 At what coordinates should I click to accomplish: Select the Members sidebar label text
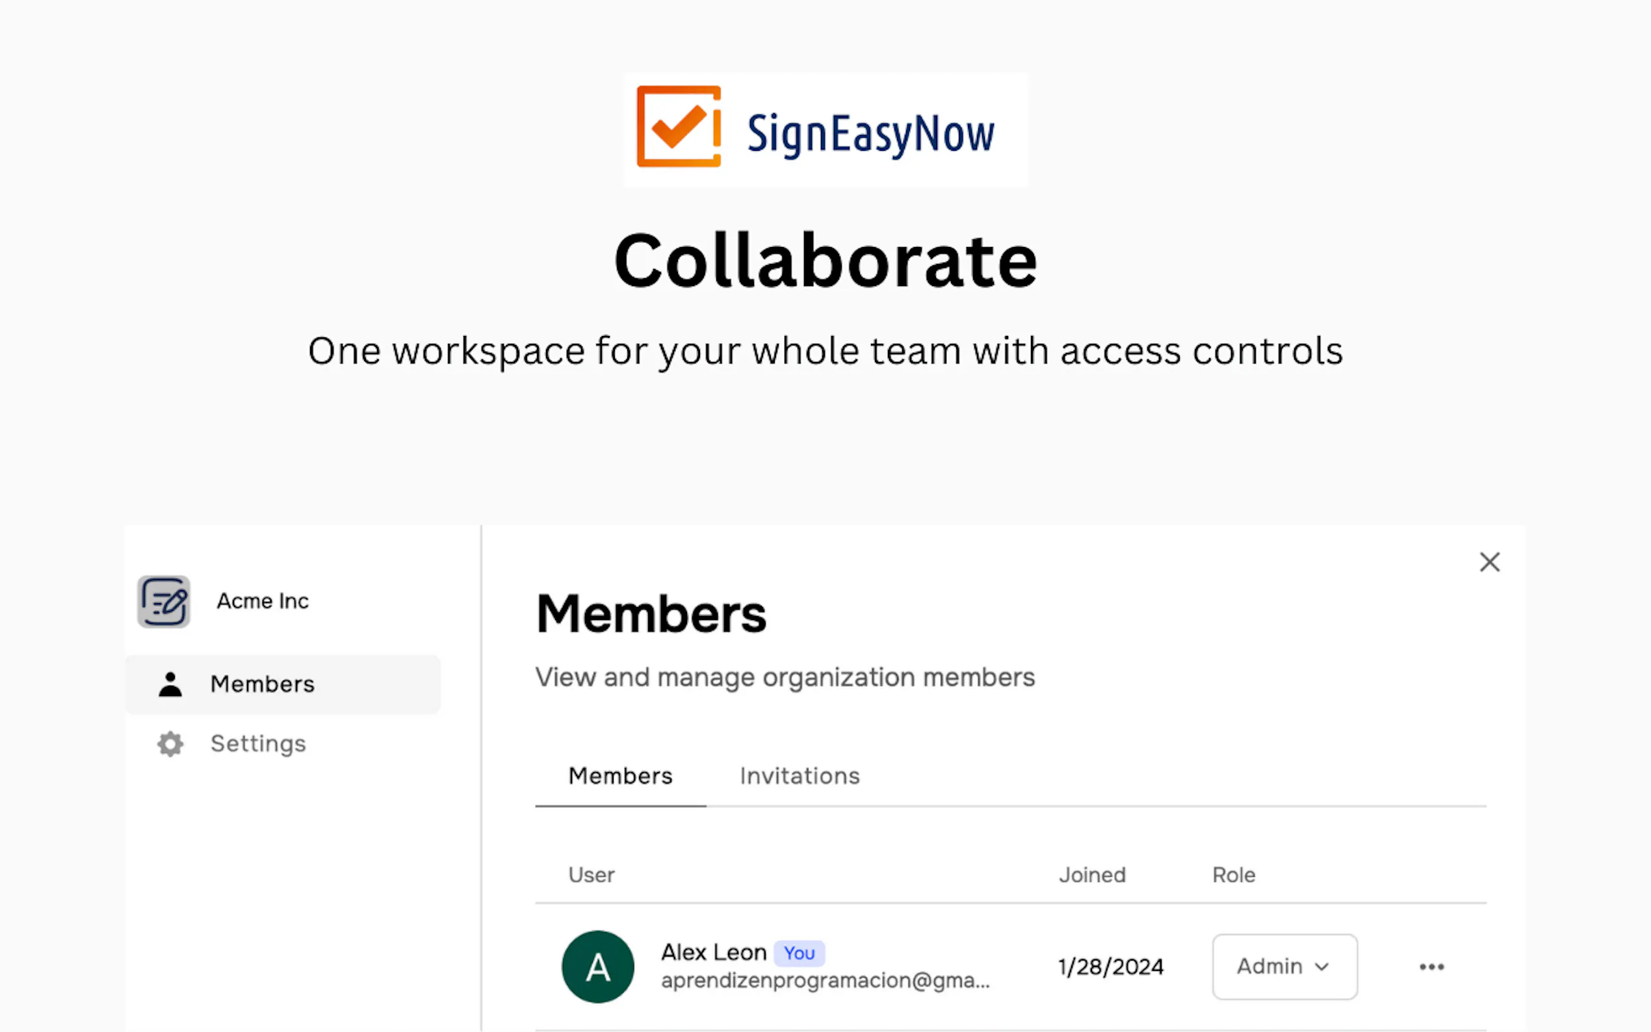[263, 684]
